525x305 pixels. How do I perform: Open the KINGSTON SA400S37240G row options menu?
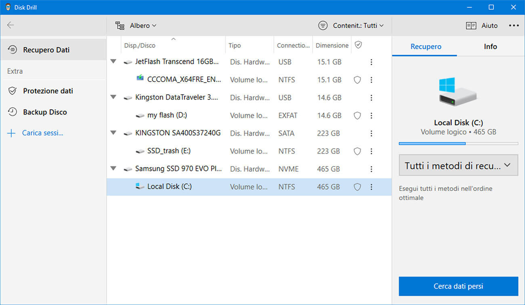click(x=371, y=133)
